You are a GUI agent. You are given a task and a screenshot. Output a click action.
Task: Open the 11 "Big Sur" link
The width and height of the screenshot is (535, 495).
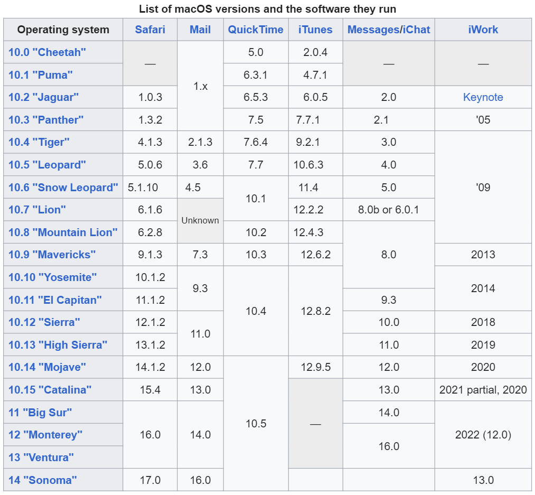[x=40, y=413]
